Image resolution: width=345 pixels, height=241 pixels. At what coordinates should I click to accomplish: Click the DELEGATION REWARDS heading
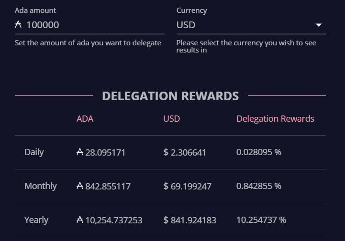pos(170,96)
